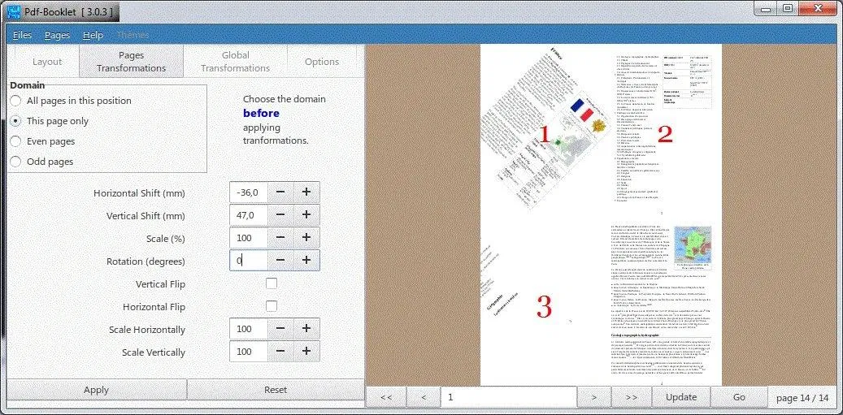The height and width of the screenshot is (415, 843).
Task: Switch to the Layout tab
Action: (x=47, y=62)
